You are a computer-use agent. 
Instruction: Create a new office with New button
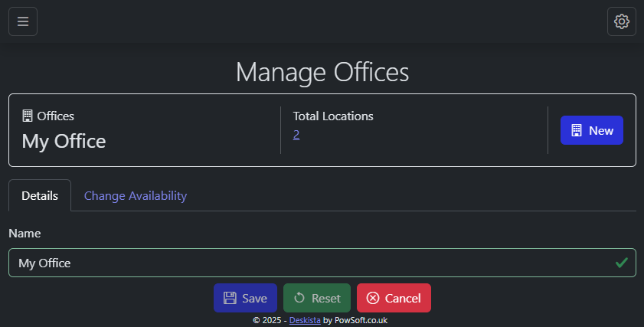point(591,130)
